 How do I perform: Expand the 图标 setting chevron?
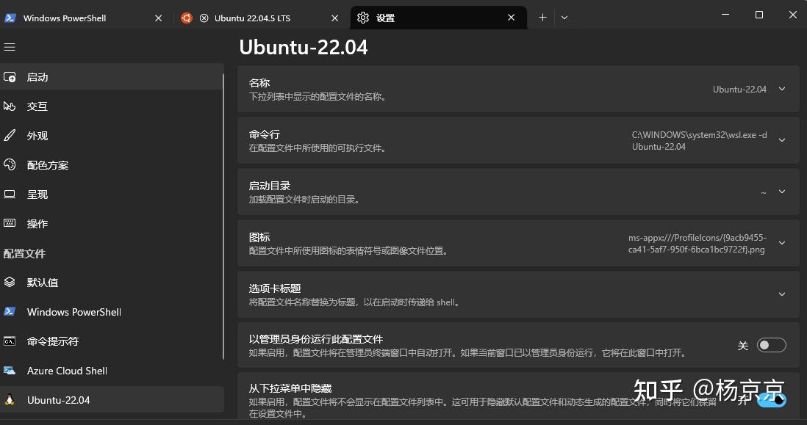coord(782,243)
